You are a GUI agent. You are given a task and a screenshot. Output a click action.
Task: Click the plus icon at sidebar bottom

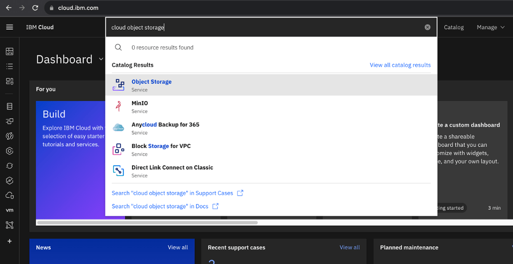pos(9,241)
